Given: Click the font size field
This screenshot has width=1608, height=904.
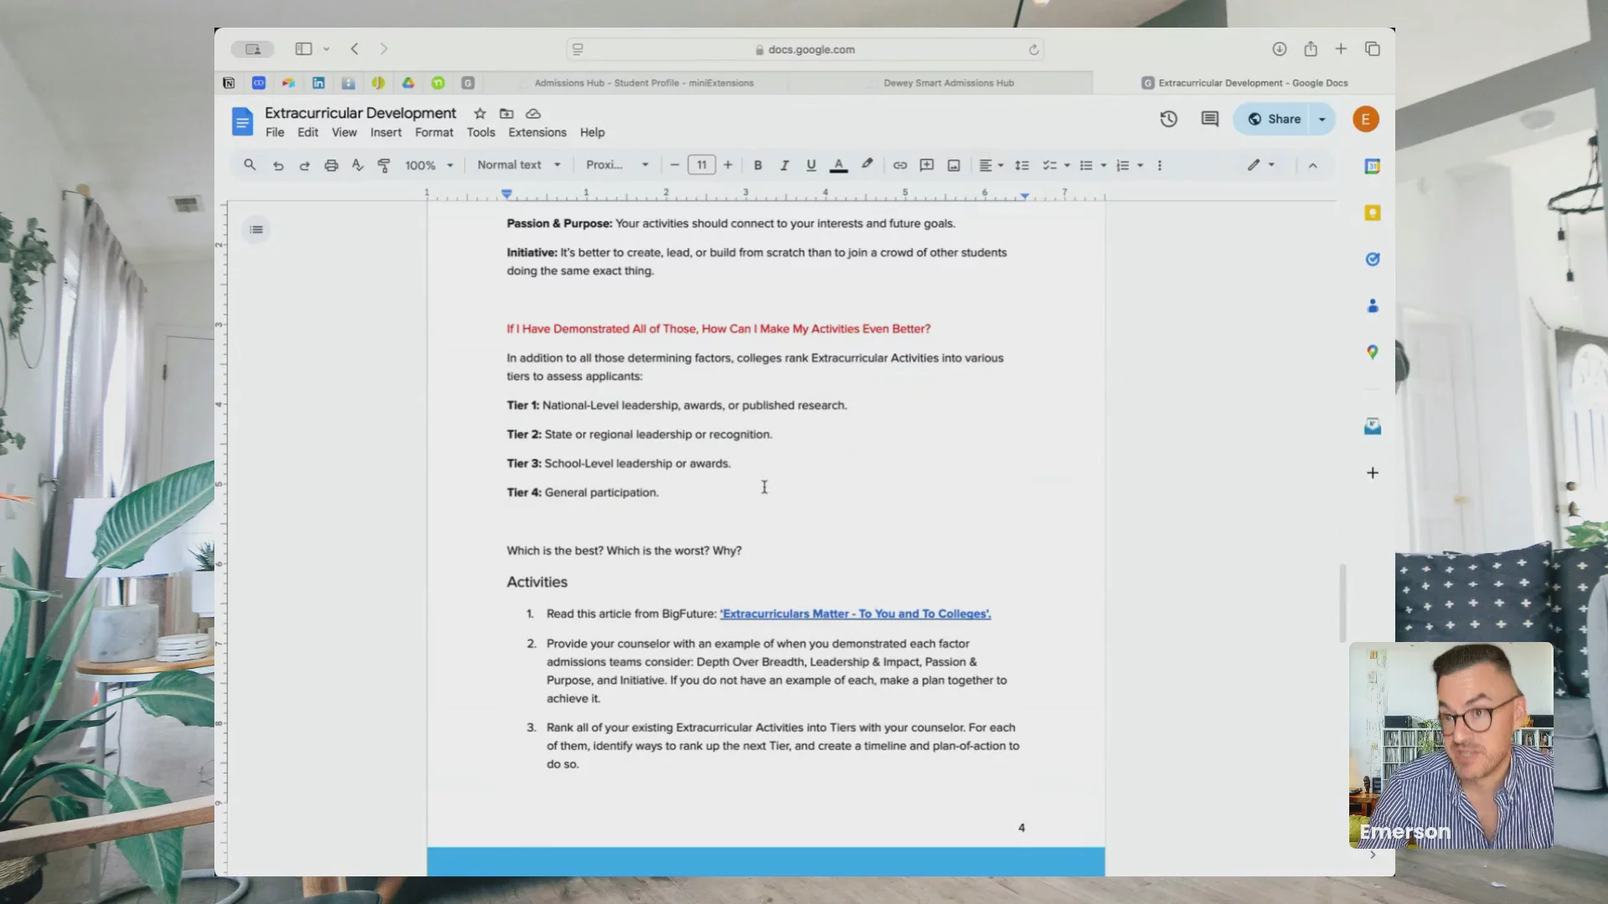Looking at the screenshot, I should [x=701, y=165].
